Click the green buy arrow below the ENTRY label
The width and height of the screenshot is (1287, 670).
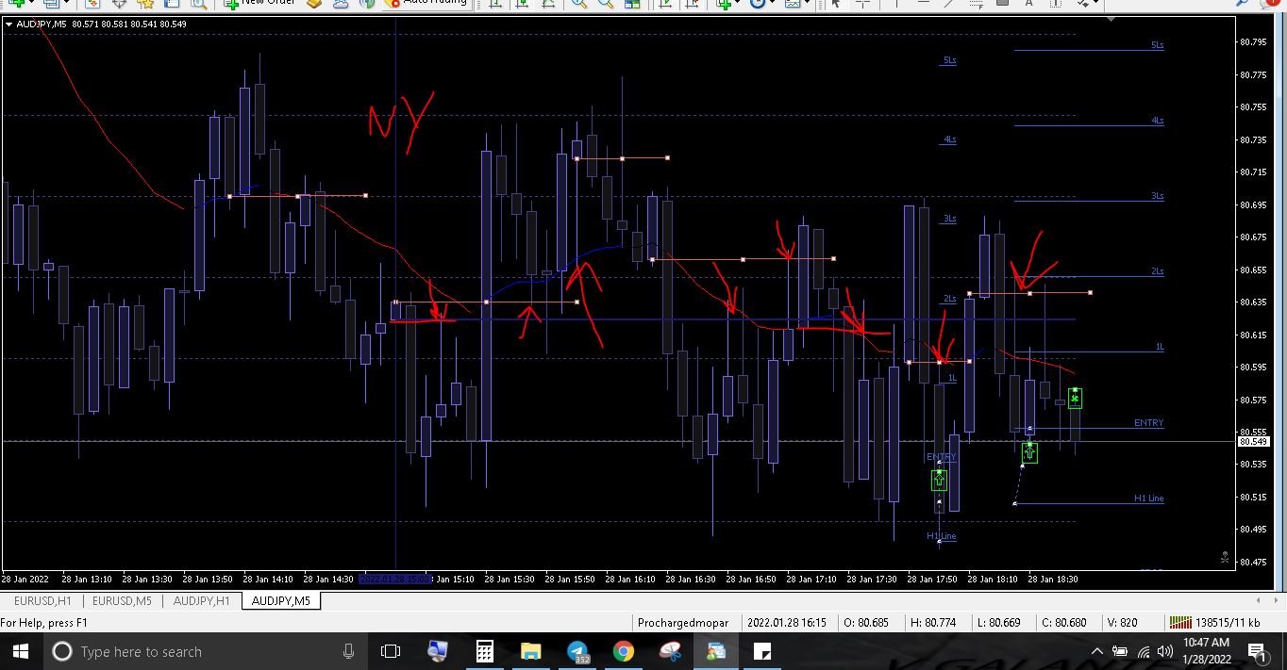point(939,480)
